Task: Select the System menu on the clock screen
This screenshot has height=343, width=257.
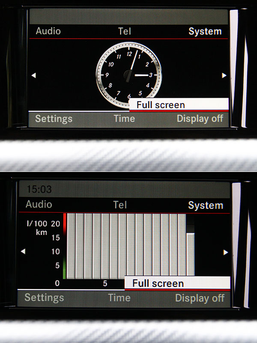Action: pyautogui.click(x=205, y=31)
